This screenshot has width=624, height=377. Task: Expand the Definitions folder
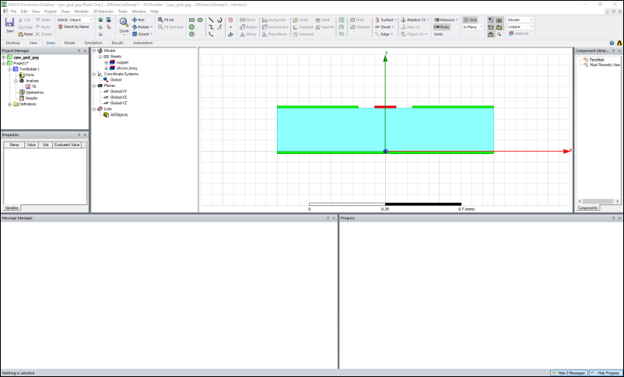[x=9, y=104]
